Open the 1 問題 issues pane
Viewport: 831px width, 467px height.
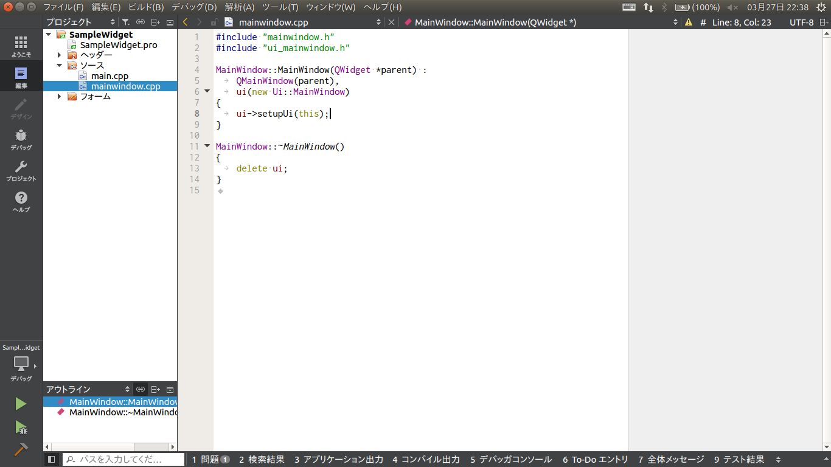tap(210, 460)
